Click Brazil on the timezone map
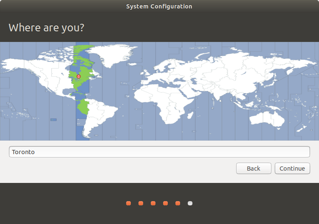The image size is (319, 224). pyautogui.click(x=101, y=108)
